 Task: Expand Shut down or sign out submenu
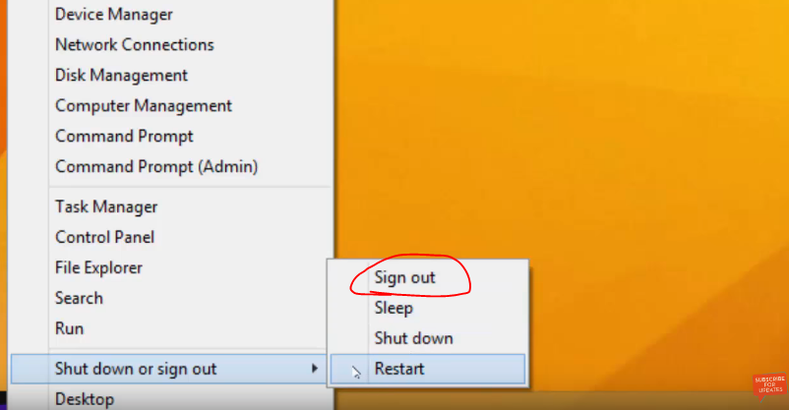click(169, 369)
